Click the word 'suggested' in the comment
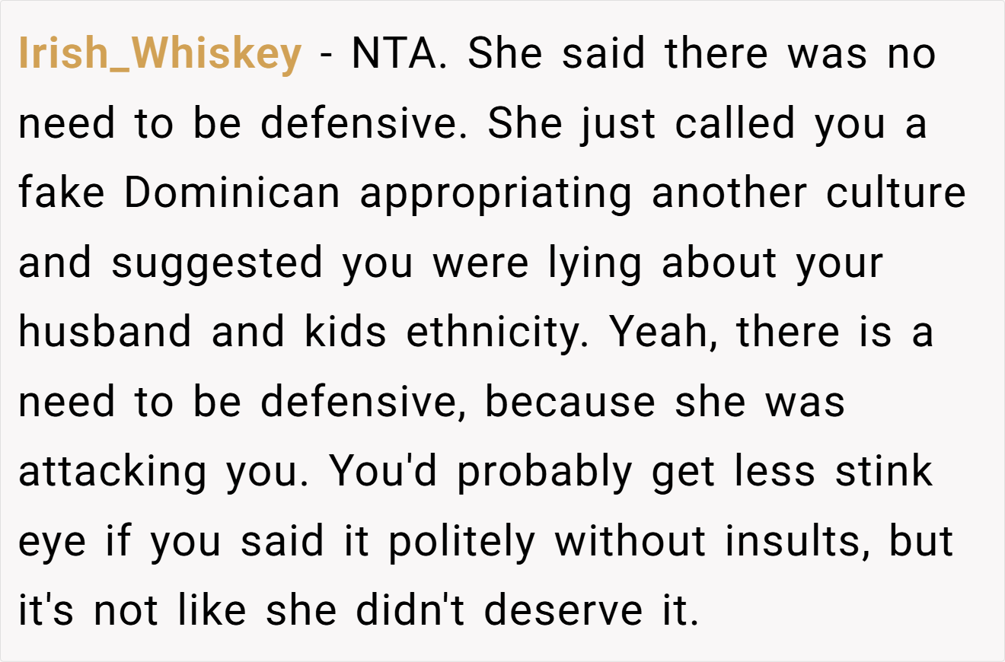1005x662 pixels. coord(217,266)
